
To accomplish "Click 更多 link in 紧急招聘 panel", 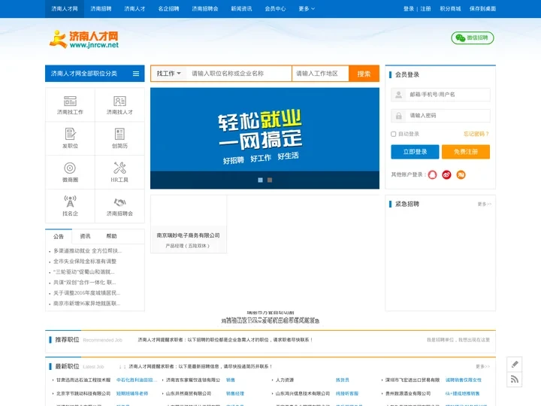I will (x=485, y=204).
